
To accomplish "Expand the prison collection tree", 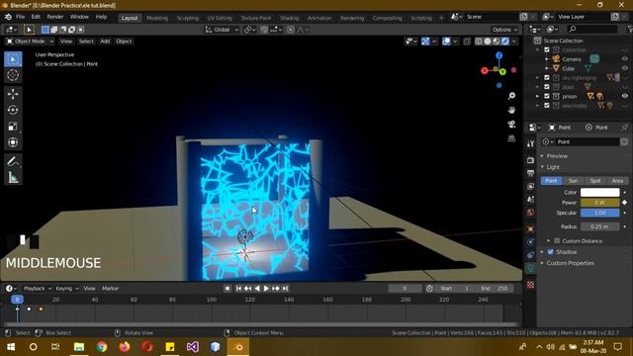I will click(537, 96).
